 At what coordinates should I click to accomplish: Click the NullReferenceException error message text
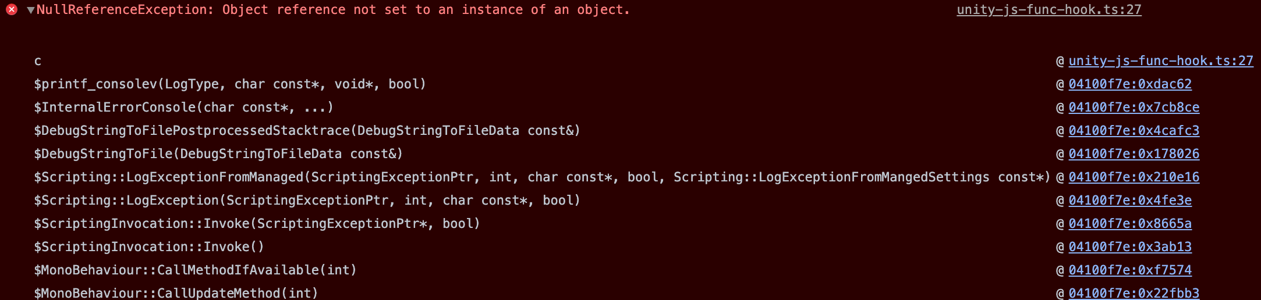tap(332, 10)
